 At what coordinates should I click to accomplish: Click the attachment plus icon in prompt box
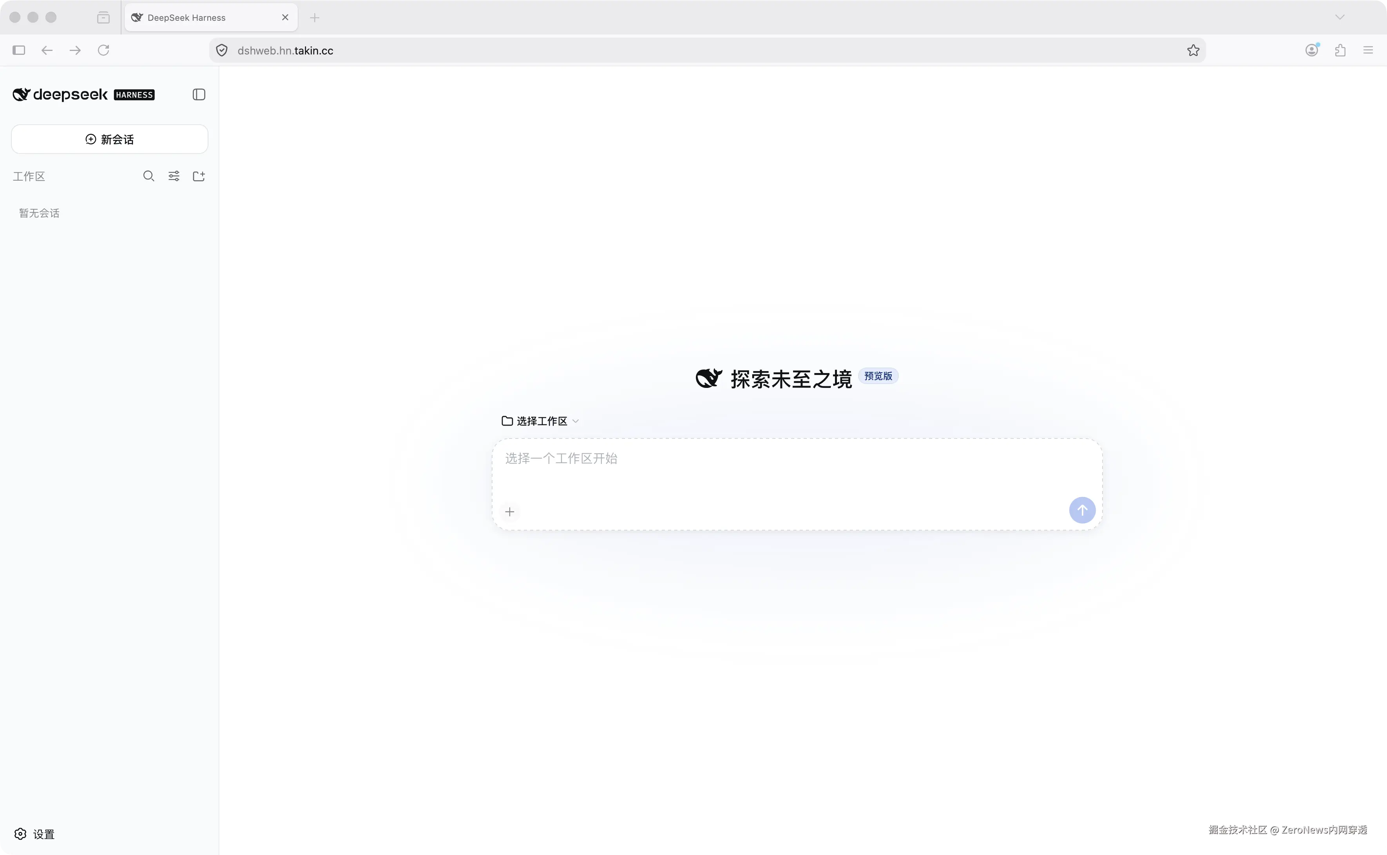[509, 512]
